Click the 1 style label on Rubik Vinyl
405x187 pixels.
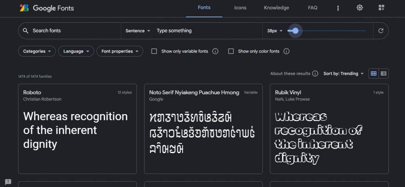(378, 92)
